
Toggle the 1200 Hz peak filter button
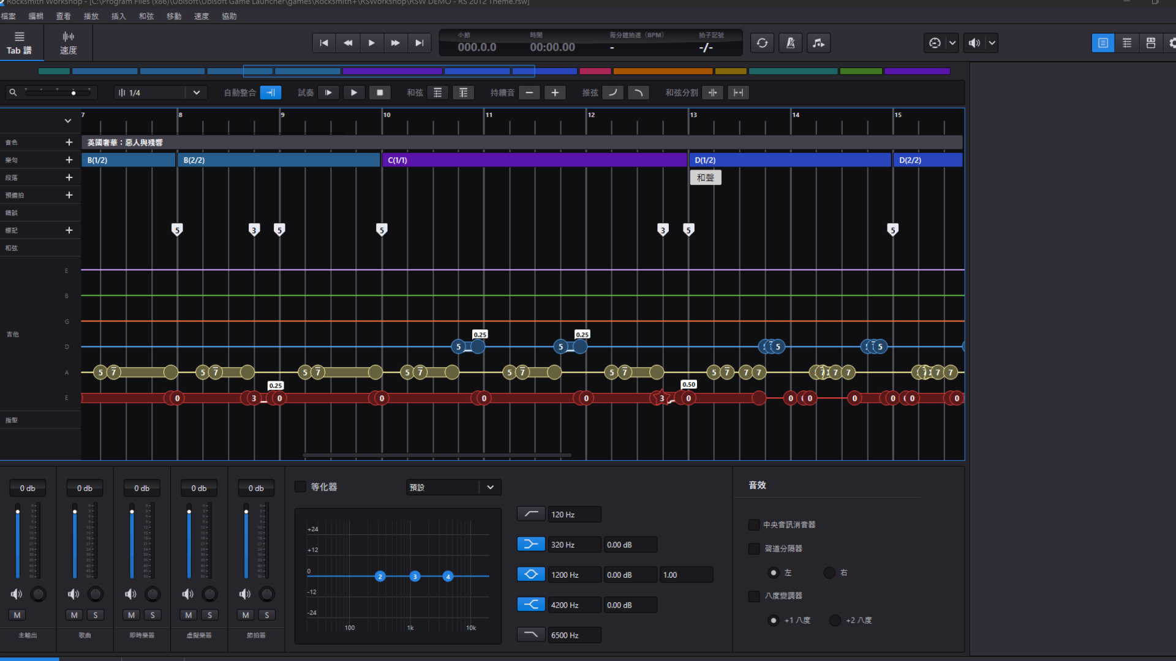point(531,574)
